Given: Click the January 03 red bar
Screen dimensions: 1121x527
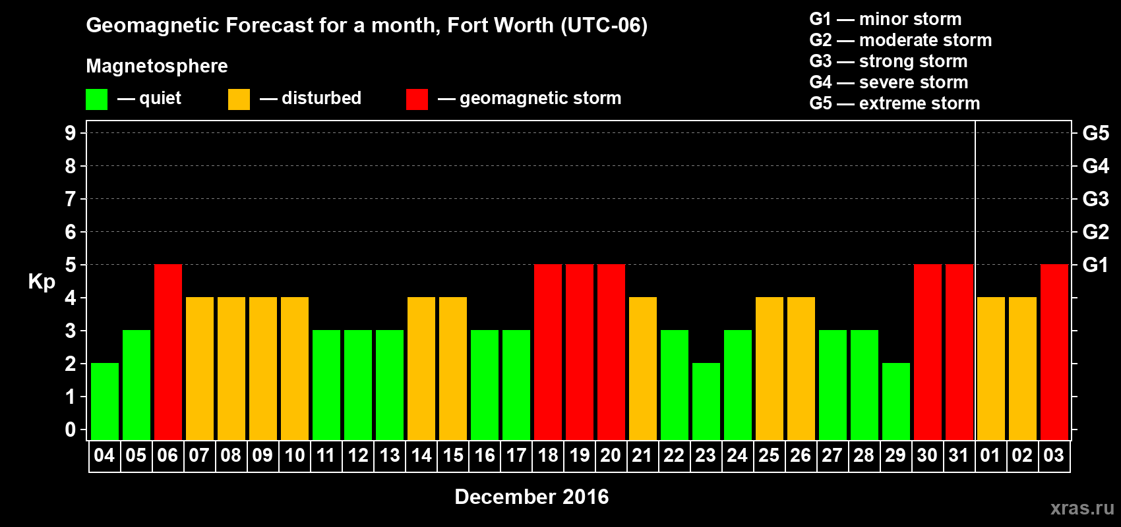Looking at the screenshot, I should (x=1054, y=352).
